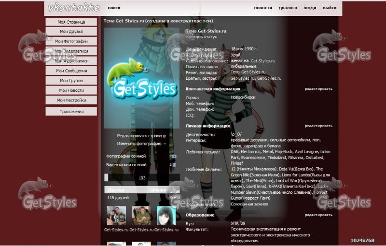Select 'Приложения' in the sidebar
Screen dimensions: 386x246
coord(71,112)
